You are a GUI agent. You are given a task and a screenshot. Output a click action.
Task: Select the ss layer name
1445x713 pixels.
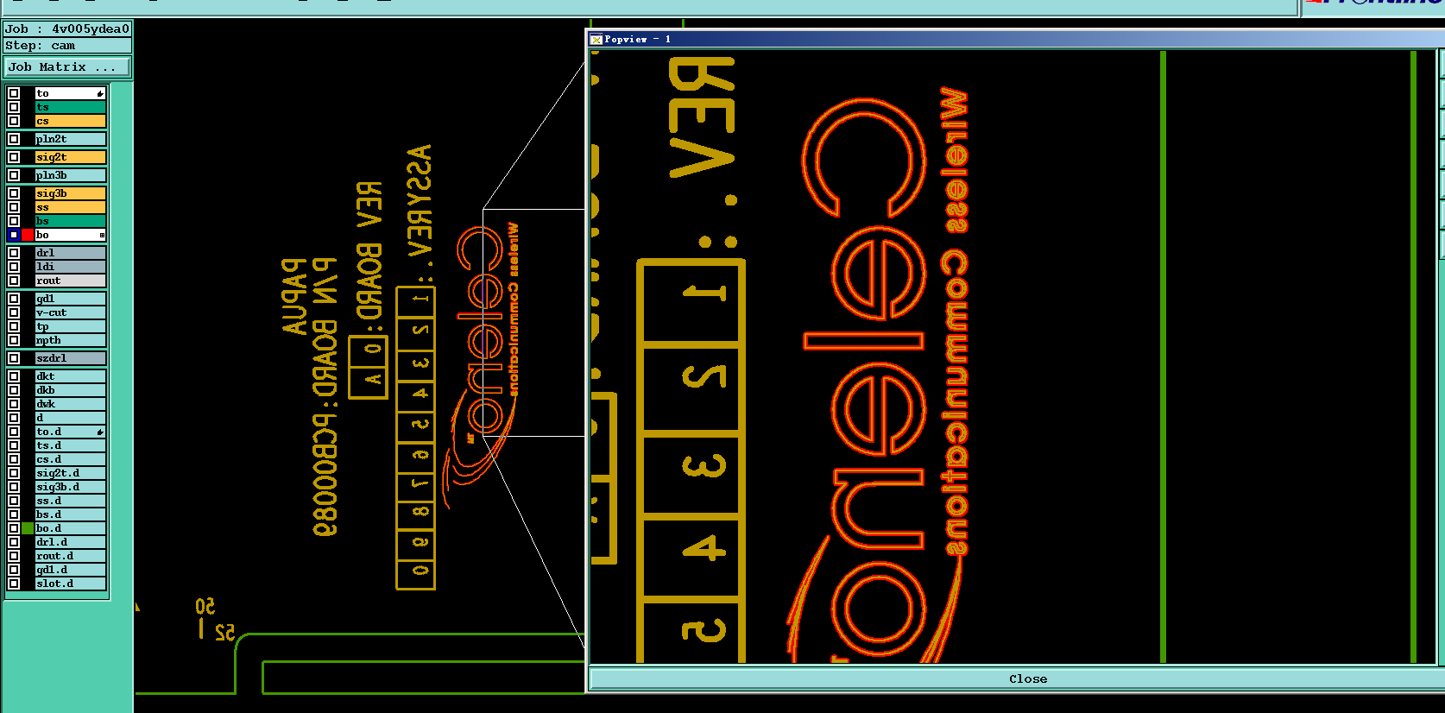tap(70, 207)
